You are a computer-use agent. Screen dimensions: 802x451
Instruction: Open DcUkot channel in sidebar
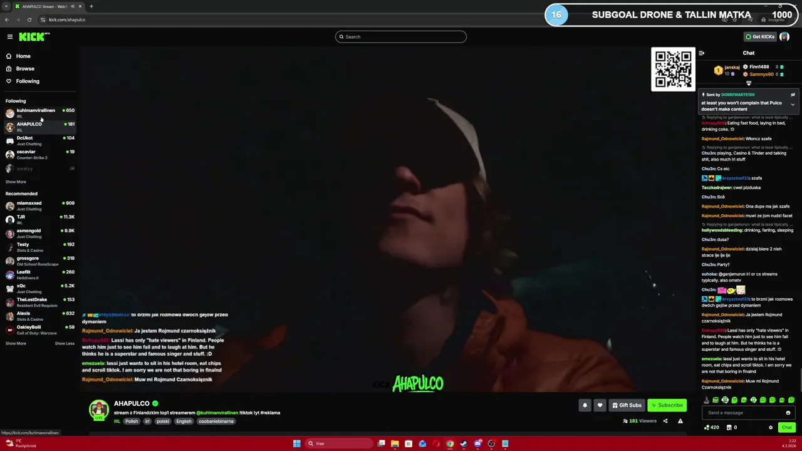39,140
